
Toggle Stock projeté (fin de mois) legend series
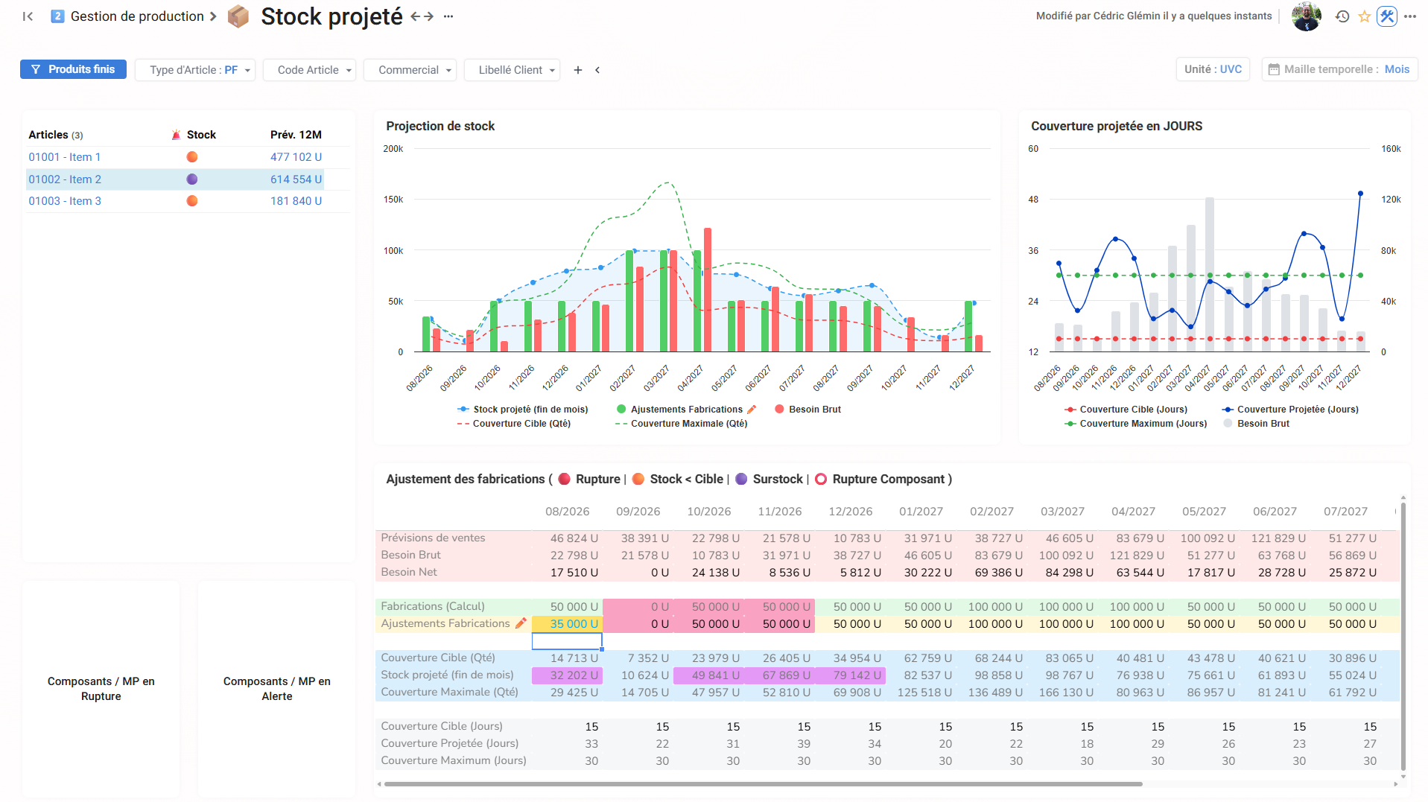(x=522, y=410)
